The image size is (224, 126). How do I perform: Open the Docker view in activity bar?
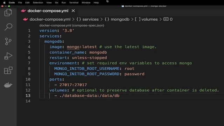8,85
